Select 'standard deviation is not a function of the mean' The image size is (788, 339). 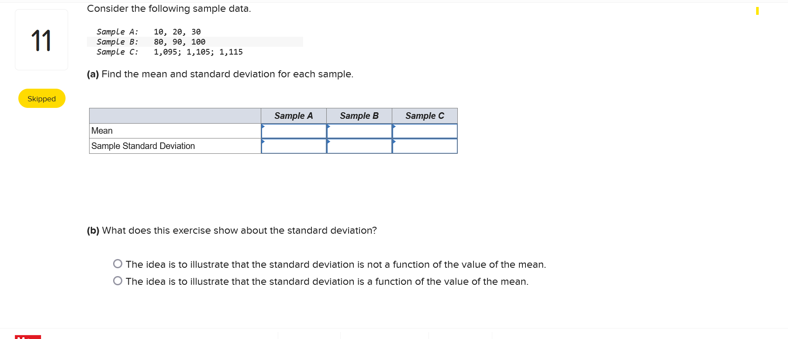pos(118,263)
